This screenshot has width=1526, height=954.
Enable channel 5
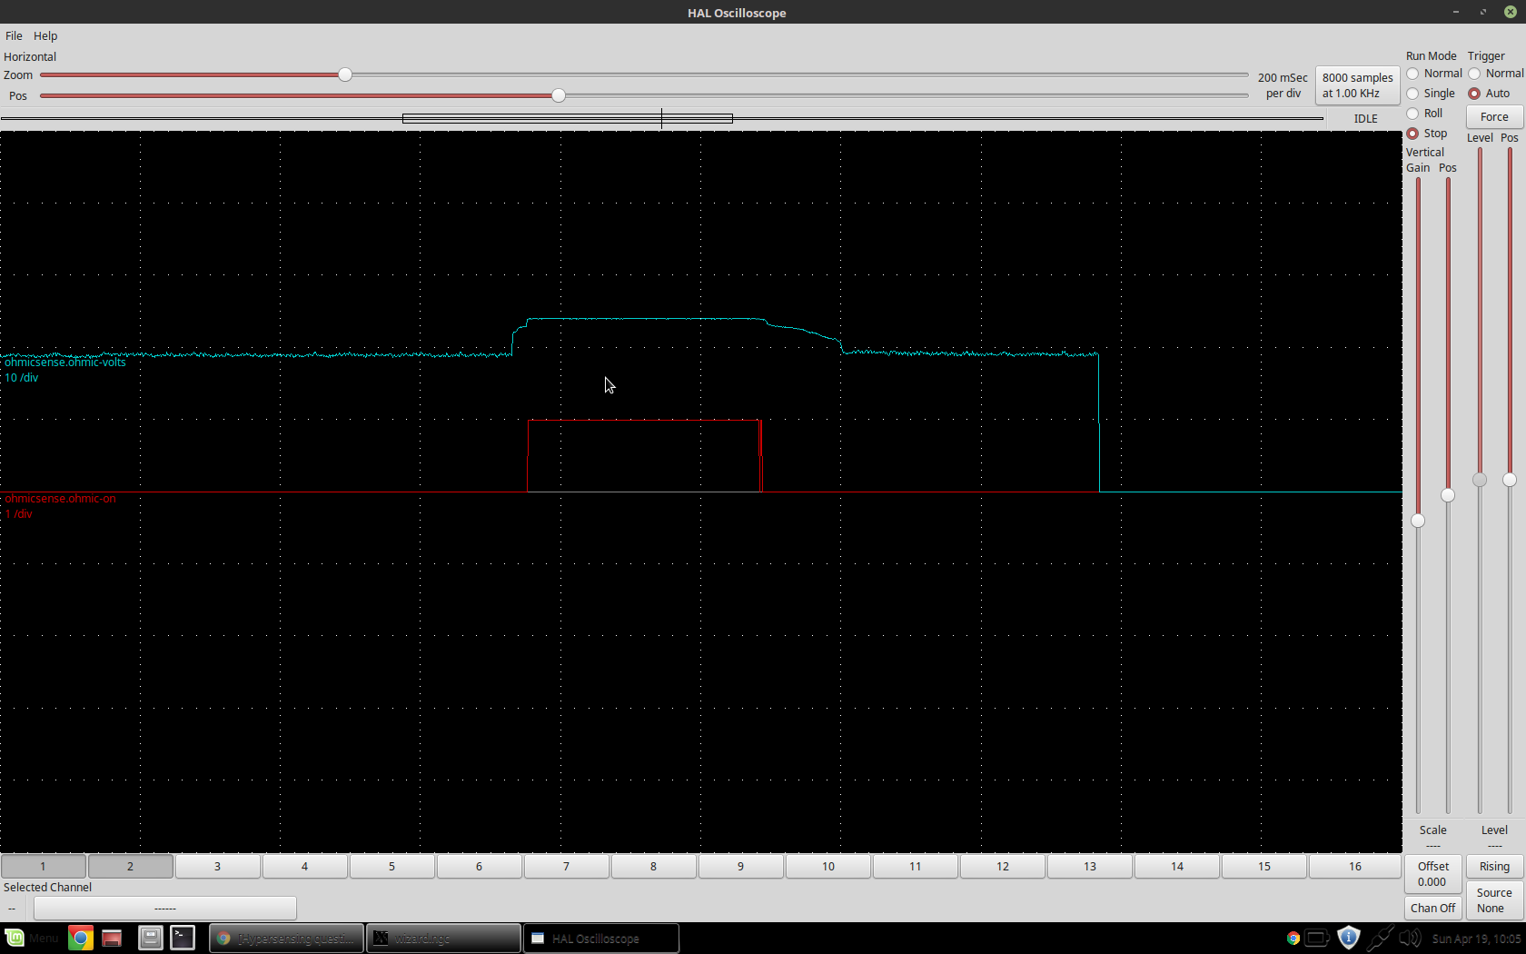pyautogui.click(x=391, y=866)
